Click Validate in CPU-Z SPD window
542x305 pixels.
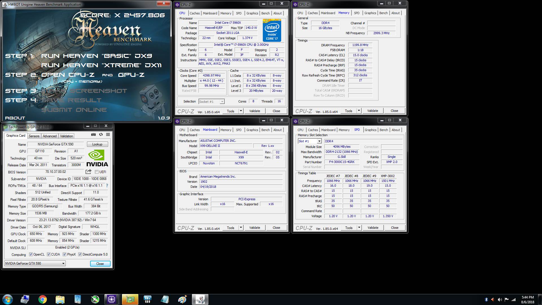pos(373,228)
